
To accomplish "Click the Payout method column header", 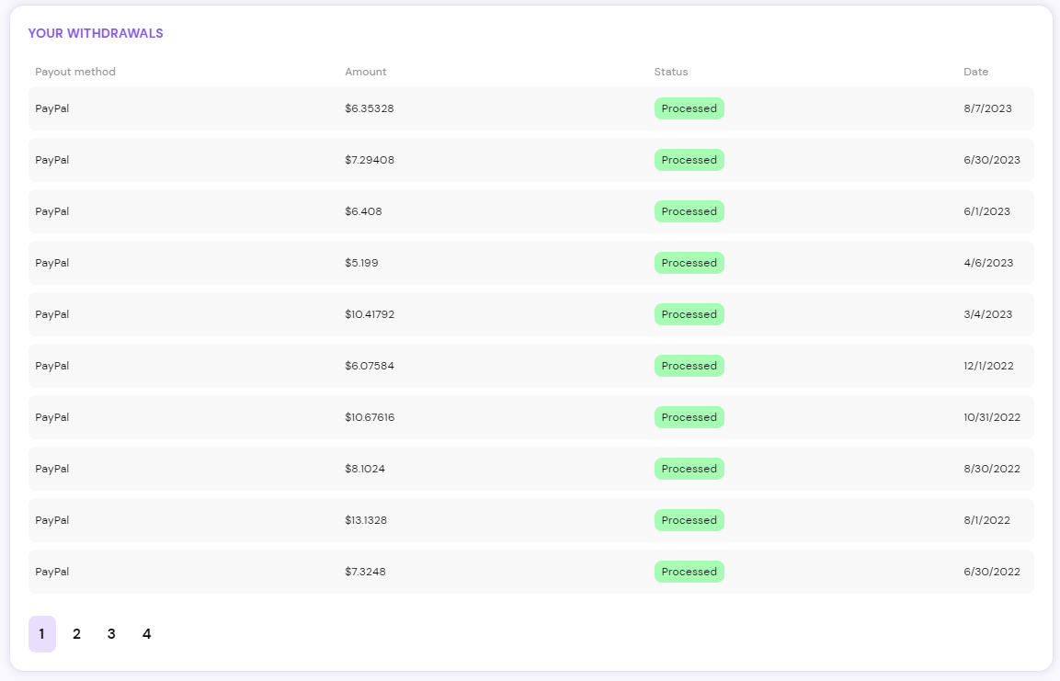I will pyautogui.click(x=75, y=72).
